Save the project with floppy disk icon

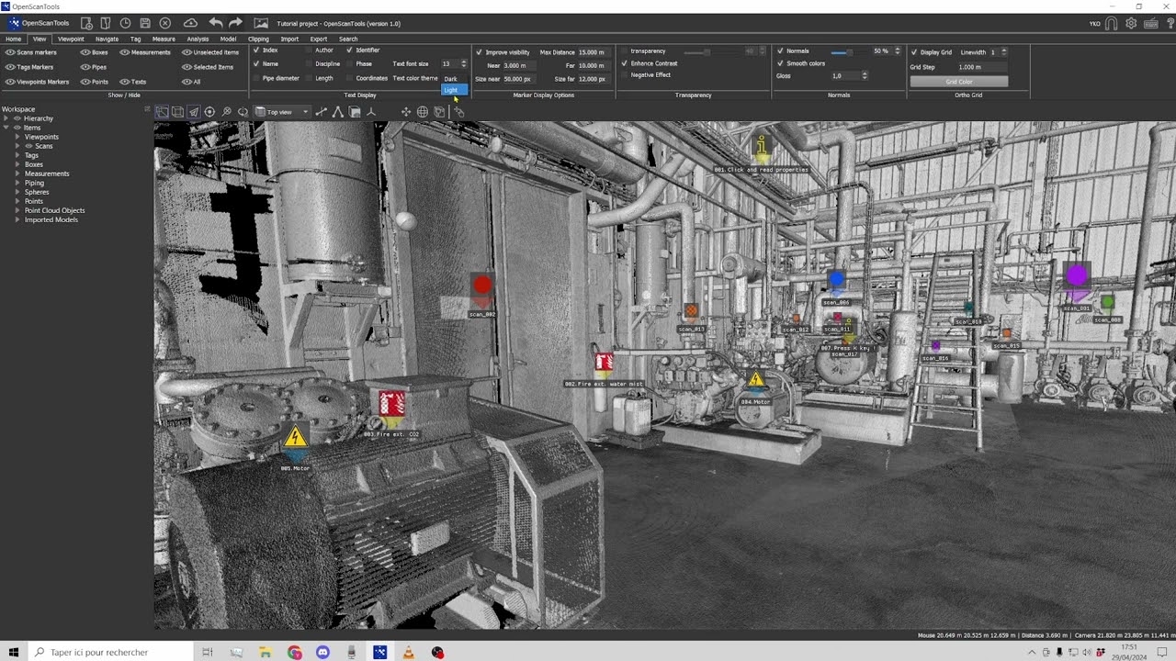[x=145, y=23]
